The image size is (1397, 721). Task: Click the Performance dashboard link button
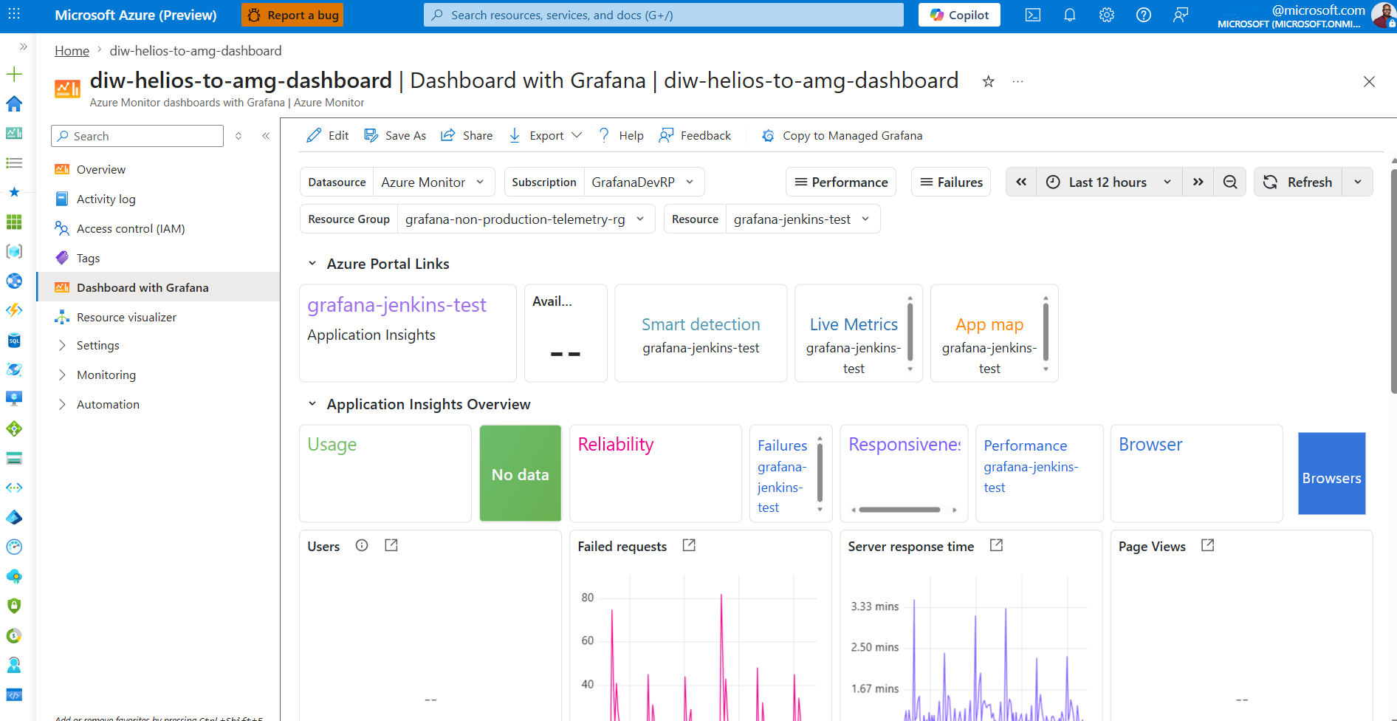[841, 182]
